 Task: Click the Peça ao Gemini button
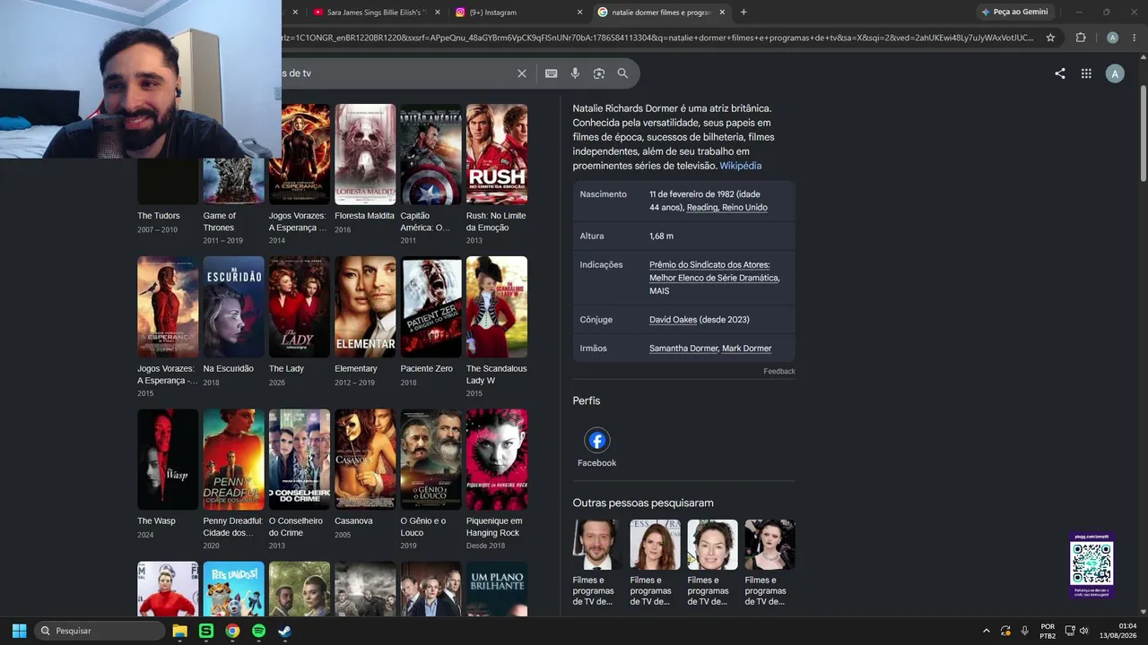[1014, 13]
